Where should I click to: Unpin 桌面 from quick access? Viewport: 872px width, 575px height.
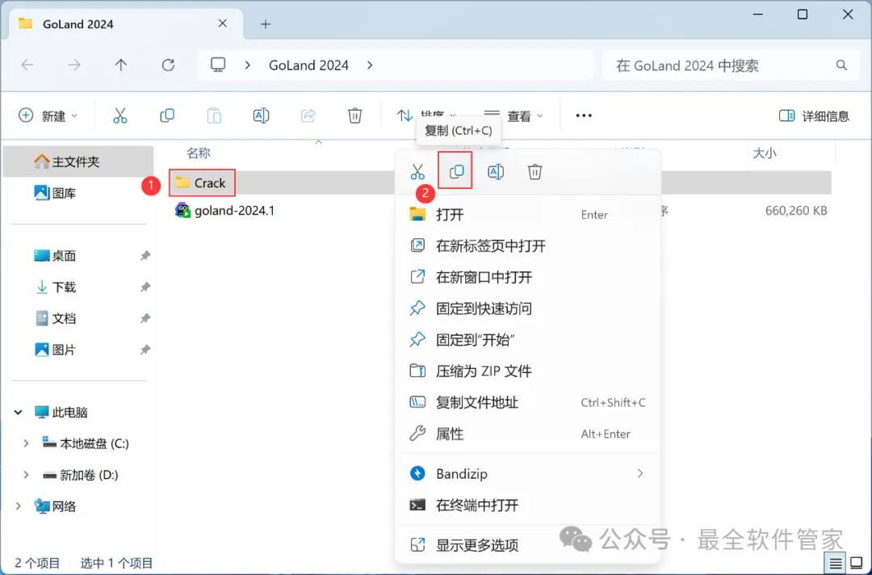coord(145,256)
